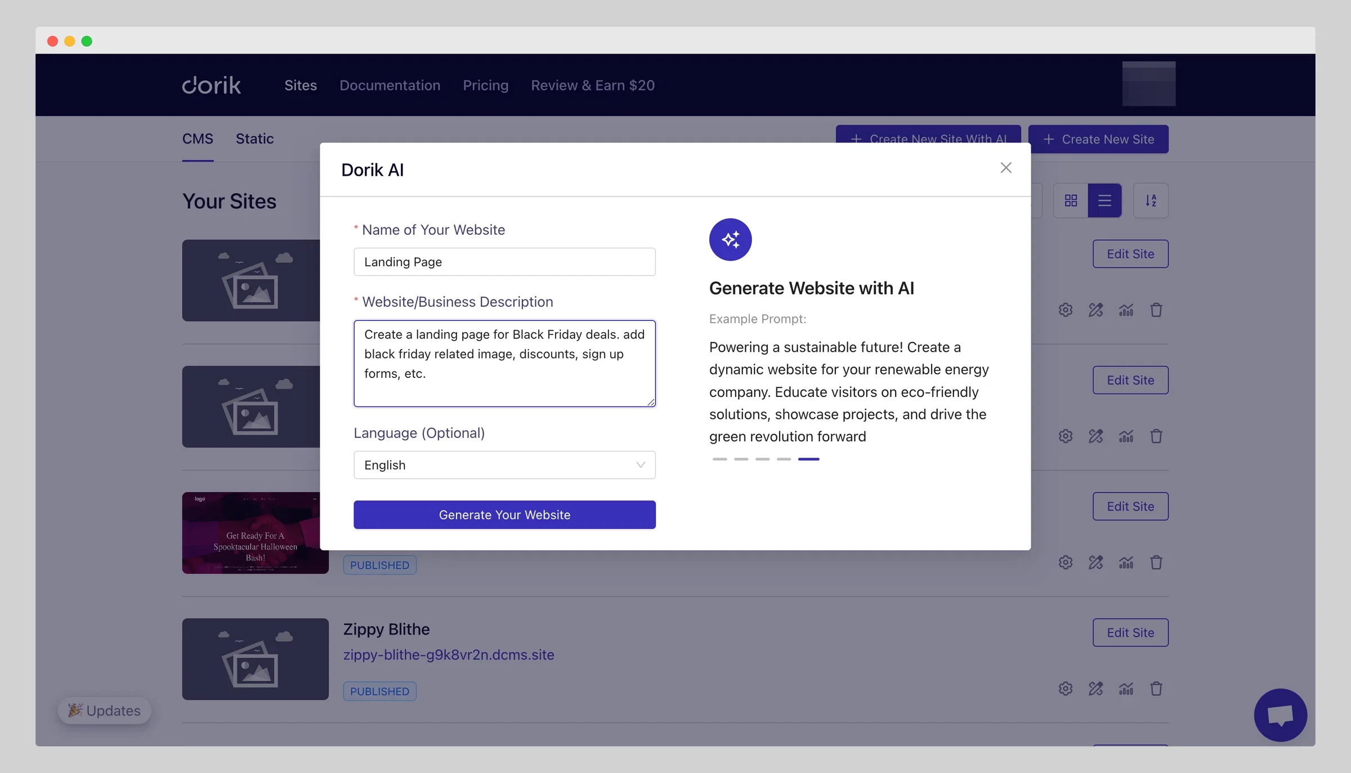Click Edit Site on the second site row
The image size is (1351, 773).
click(1130, 380)
